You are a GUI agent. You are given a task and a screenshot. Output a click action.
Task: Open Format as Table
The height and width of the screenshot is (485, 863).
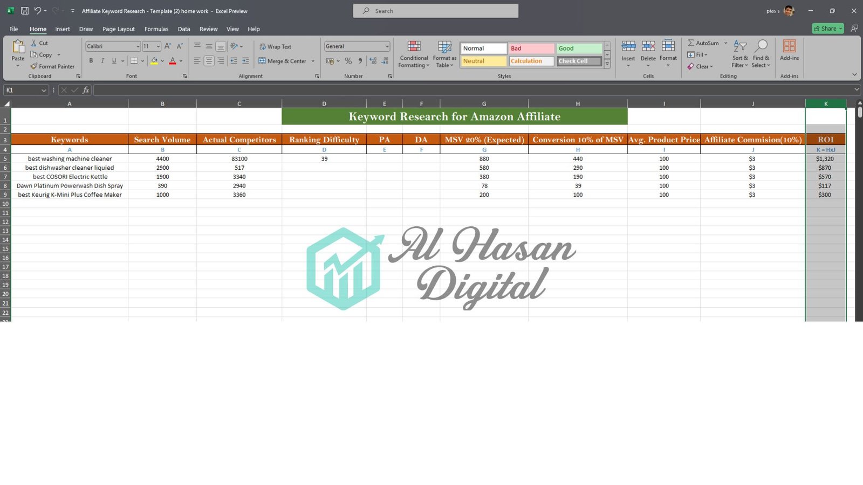pyautogui.click(x=444, y=54)
